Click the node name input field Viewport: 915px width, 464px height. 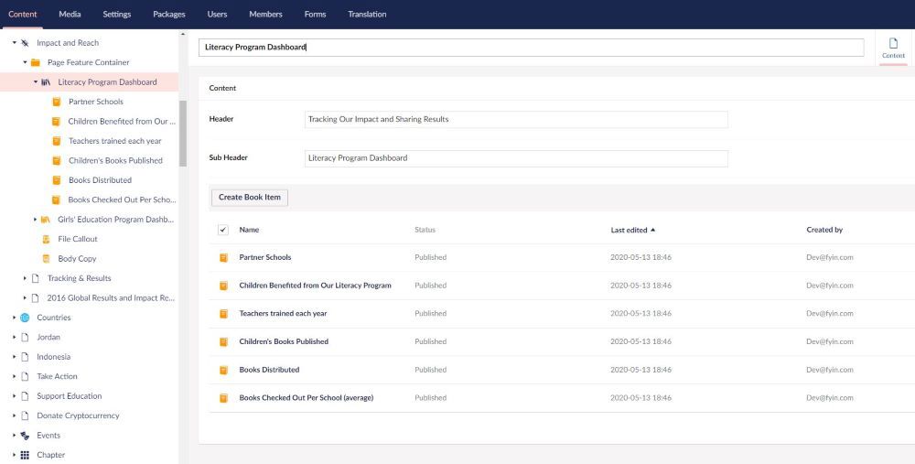(531, 48)
